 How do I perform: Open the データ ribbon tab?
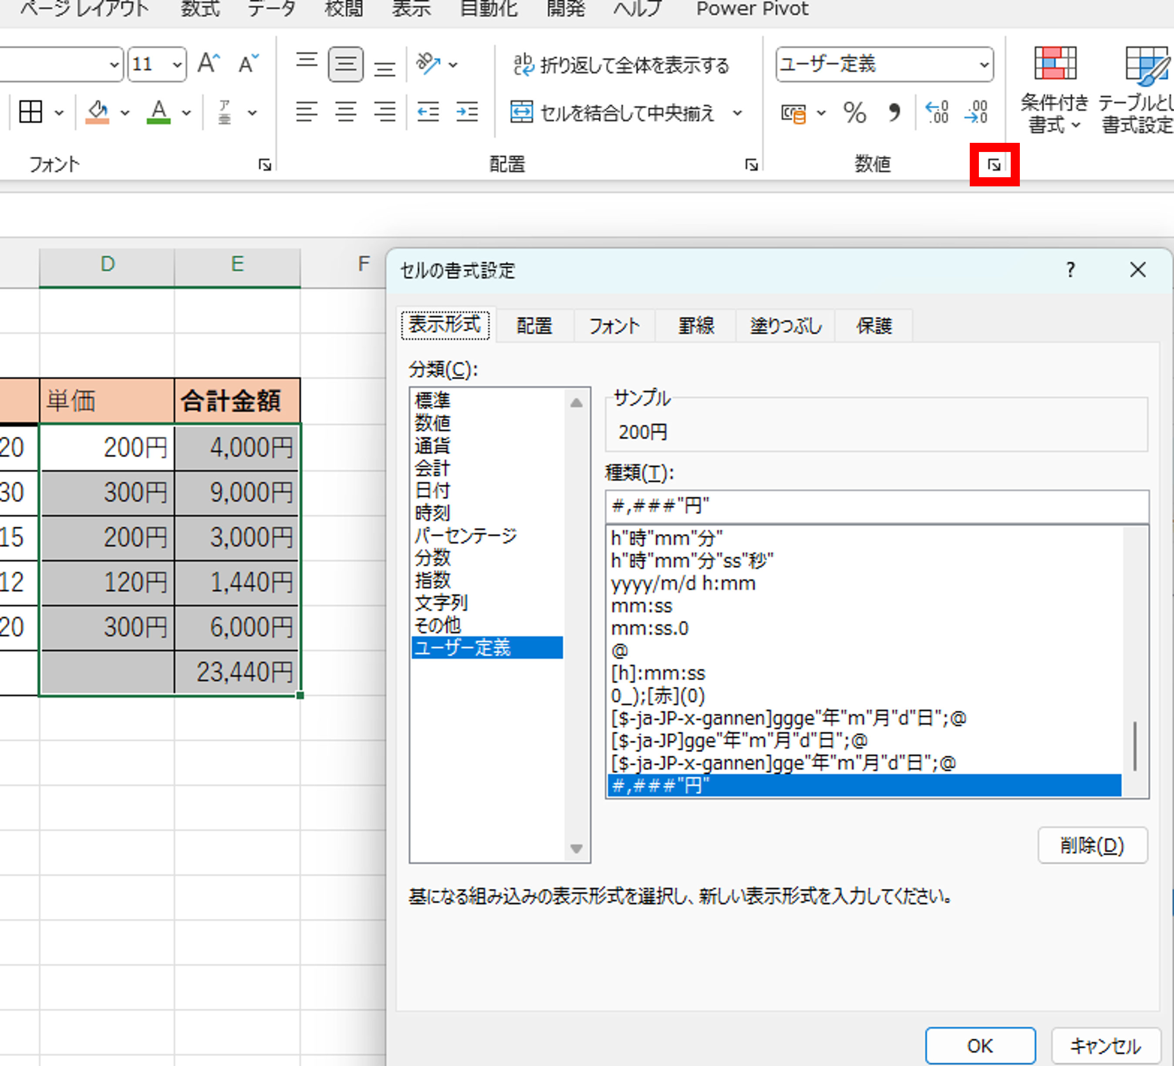(x=271, y=9)
